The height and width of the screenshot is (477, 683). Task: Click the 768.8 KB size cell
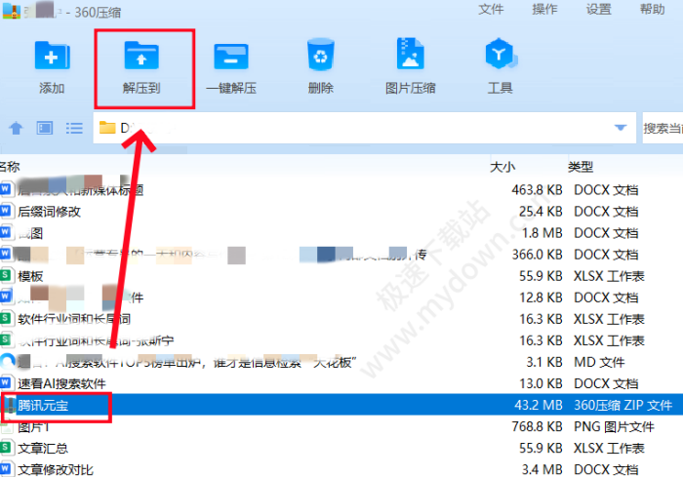coord(537,426)
